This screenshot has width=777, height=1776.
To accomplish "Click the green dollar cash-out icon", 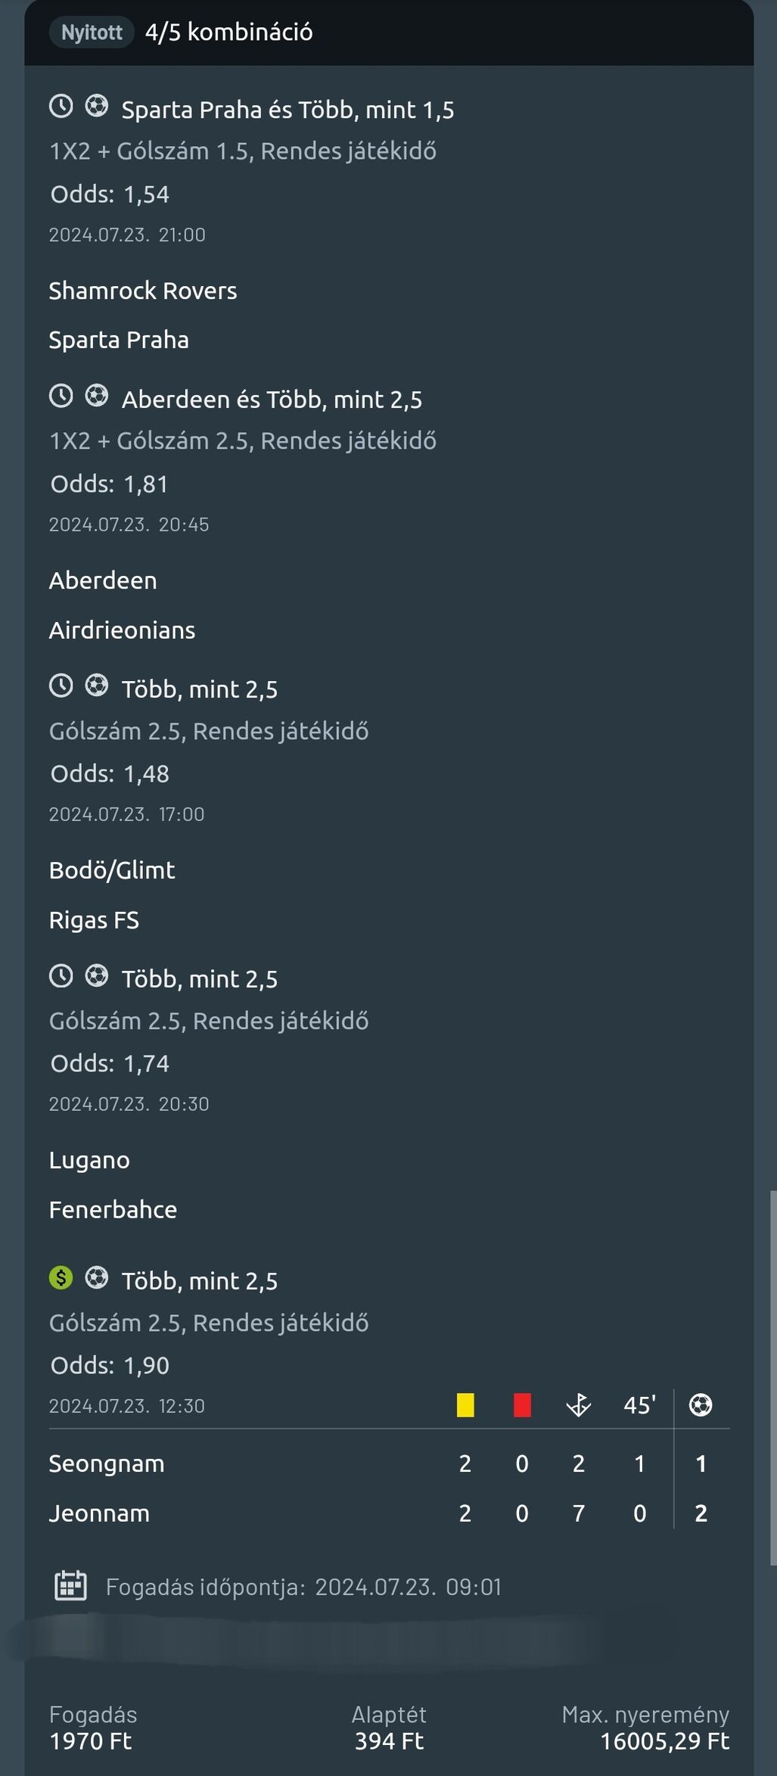I will click(61, 1278).
